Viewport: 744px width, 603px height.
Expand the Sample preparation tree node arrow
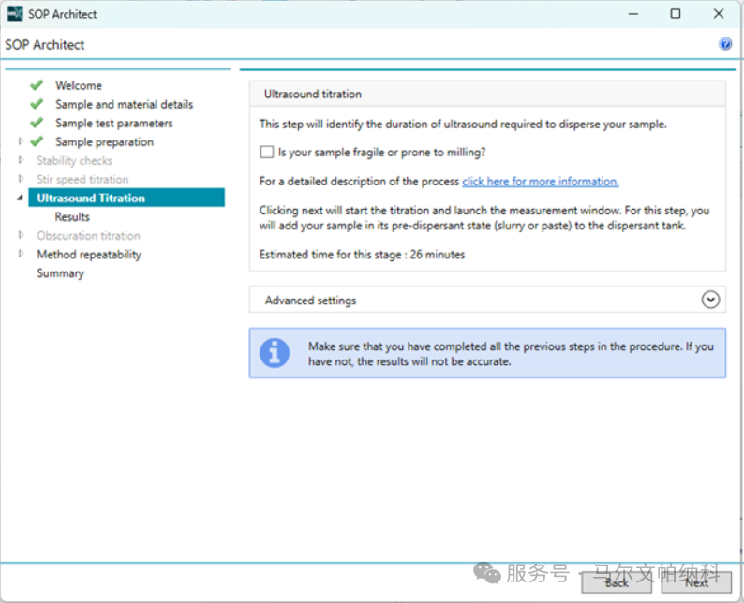click(x=21, y=142)
